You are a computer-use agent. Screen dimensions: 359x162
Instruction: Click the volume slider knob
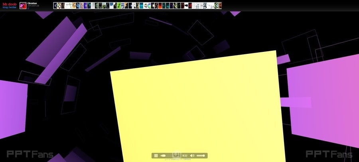tap(203, 156)
